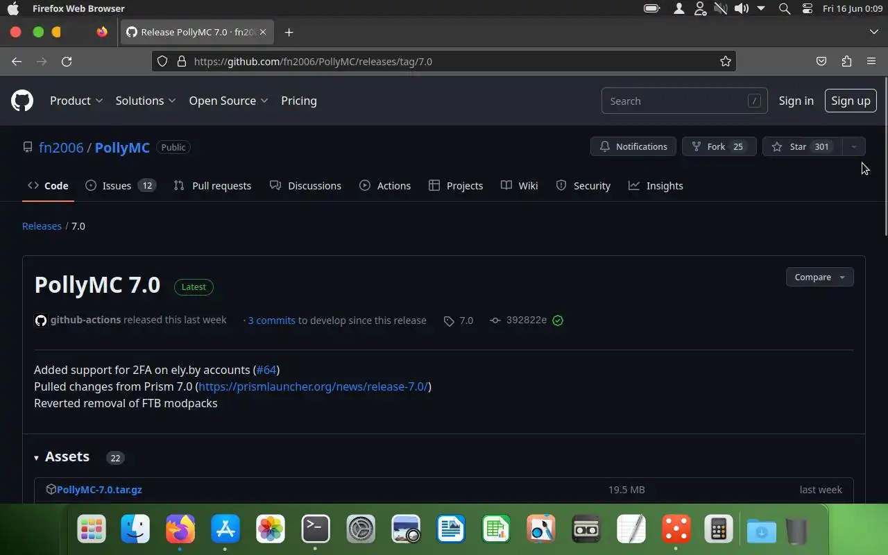This screenshot has width=888, height=555.
Task: Open the Firefox hamburger menu
Action: [x=871, y=61]
